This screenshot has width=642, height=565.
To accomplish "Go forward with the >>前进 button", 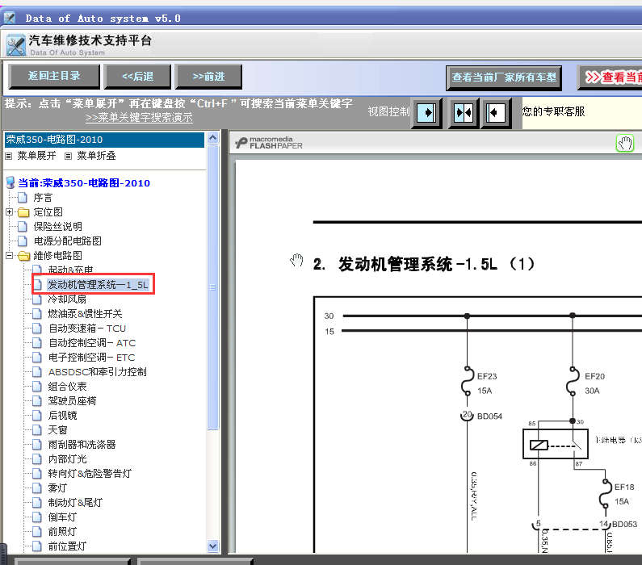I will [208, 76].
